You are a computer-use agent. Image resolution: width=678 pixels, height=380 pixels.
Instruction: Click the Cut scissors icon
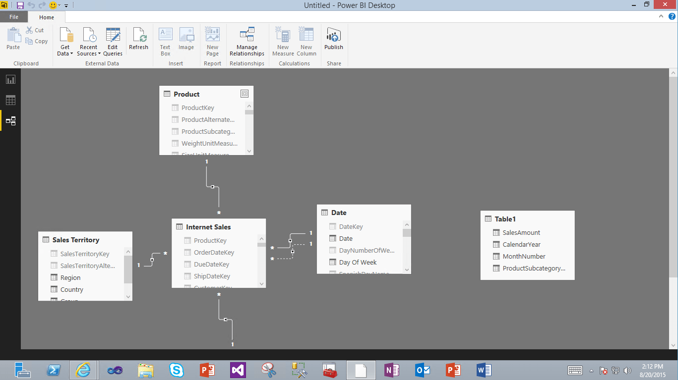(x=29, y=30)
